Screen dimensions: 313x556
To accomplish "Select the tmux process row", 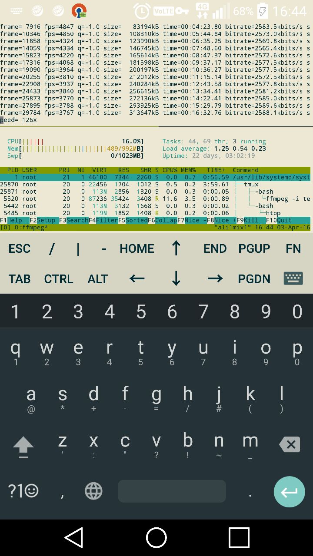I will pos(155,184).
